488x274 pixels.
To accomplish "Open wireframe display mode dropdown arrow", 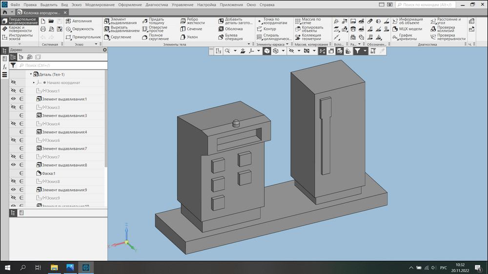I will (x=283, y=51).
